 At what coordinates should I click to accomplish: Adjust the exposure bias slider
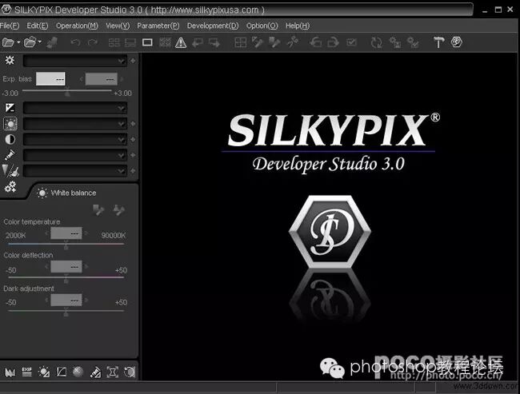[67, 91]
